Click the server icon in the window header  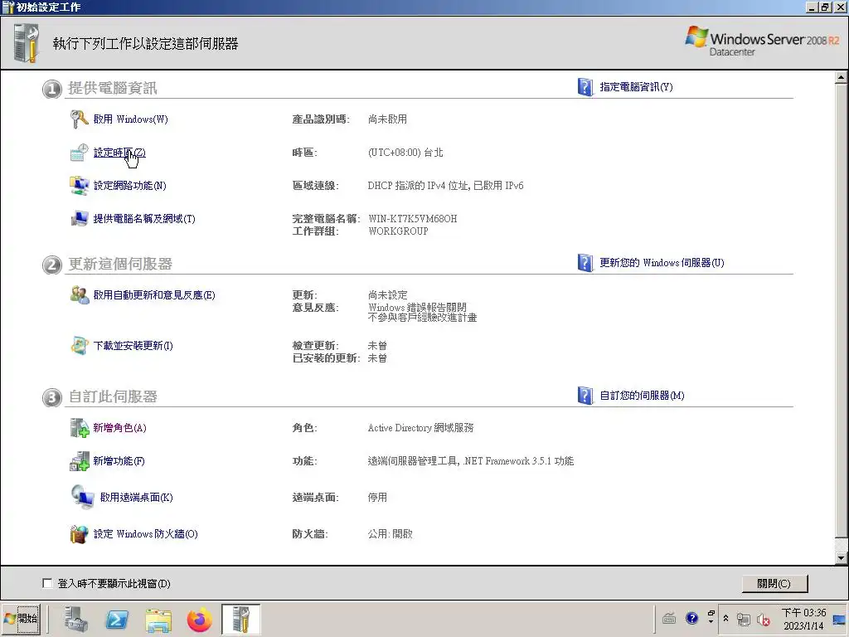(x=27, y=43)
